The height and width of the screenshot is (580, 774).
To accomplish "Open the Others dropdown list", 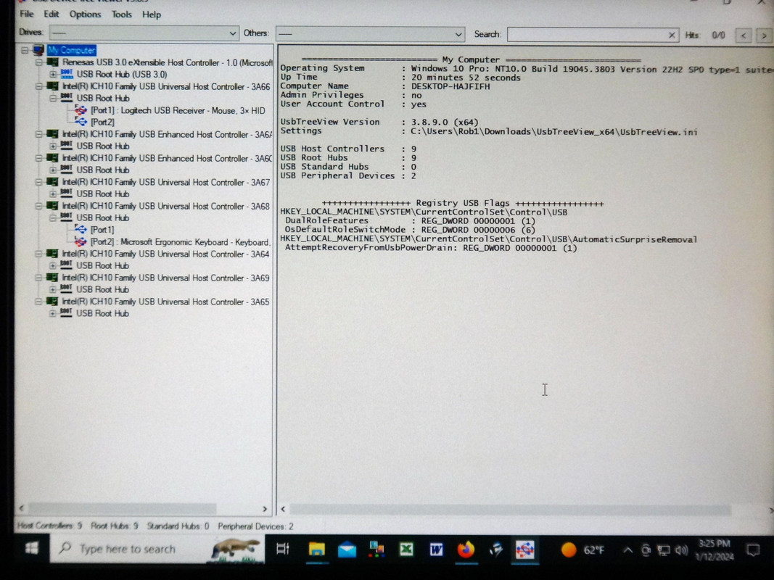I will (x=370, y=34).
